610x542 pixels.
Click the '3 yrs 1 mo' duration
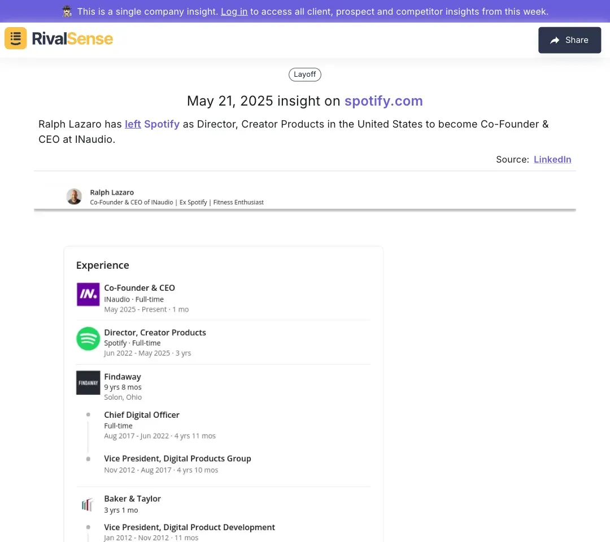(x=121, y=510)
